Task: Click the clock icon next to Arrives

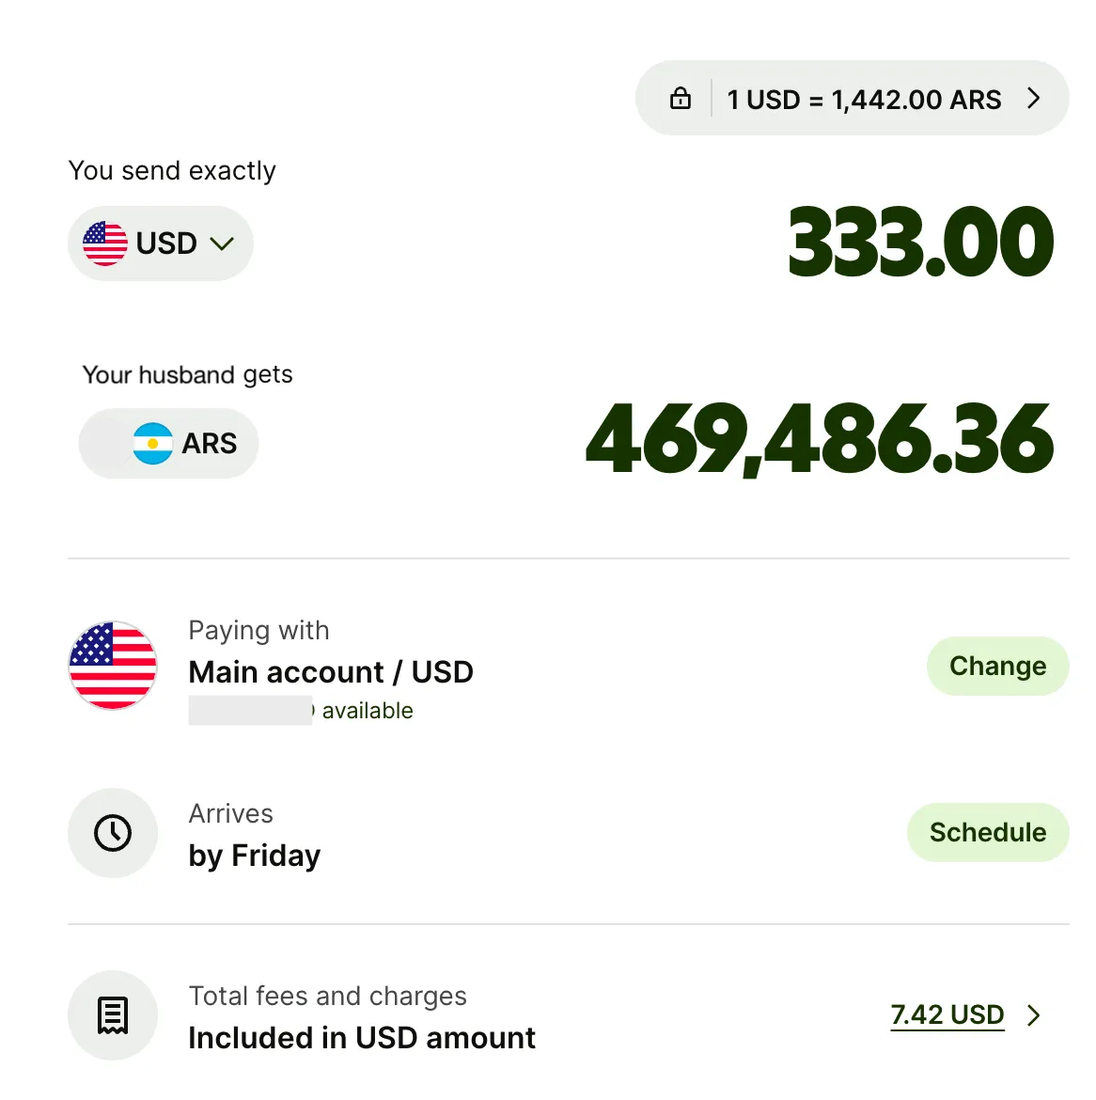Action: pos(113,833)
